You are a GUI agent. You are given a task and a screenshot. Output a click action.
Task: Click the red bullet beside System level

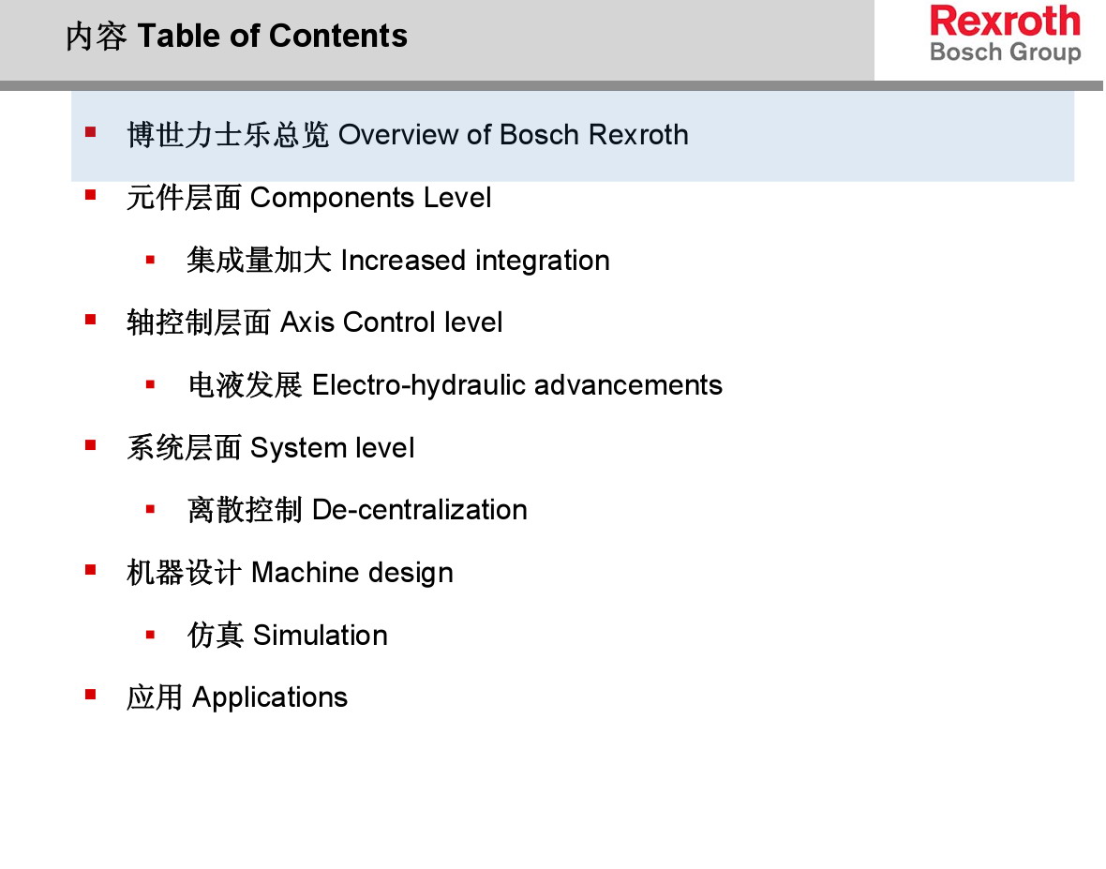pos(91,445)
